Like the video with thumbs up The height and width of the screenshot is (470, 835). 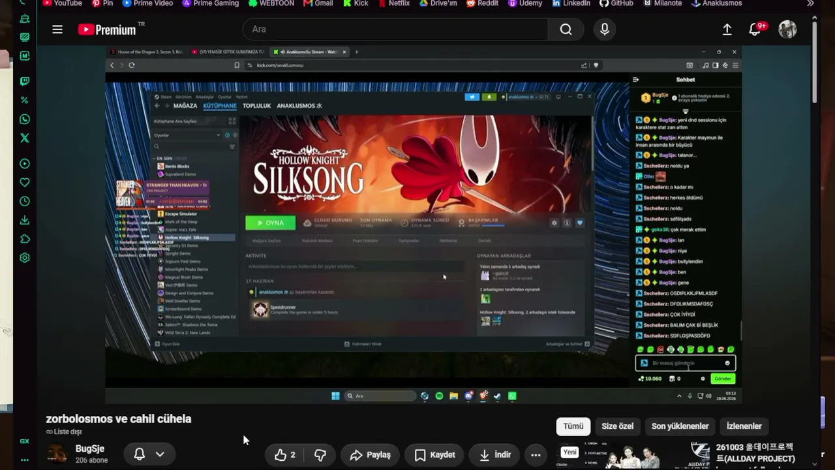point(285,455)
